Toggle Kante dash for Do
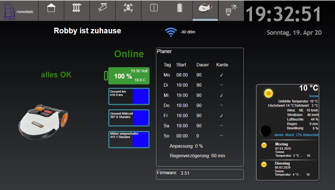 pos(221,105)
